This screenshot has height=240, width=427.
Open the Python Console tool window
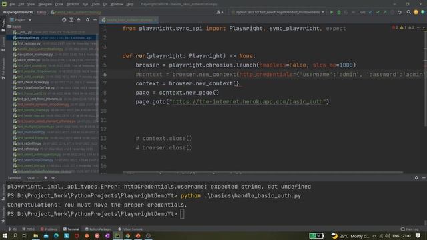[130, 229]
